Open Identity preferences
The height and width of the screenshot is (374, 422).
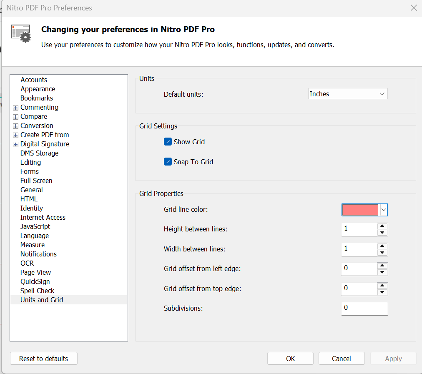(32, 208)
